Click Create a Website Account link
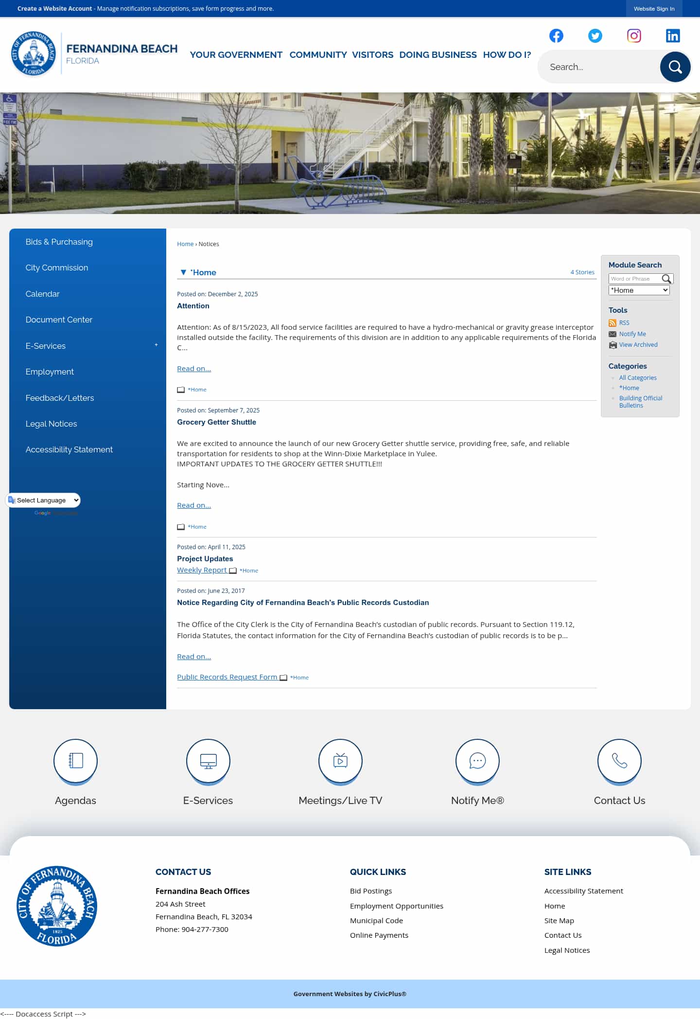 point(54,9)
